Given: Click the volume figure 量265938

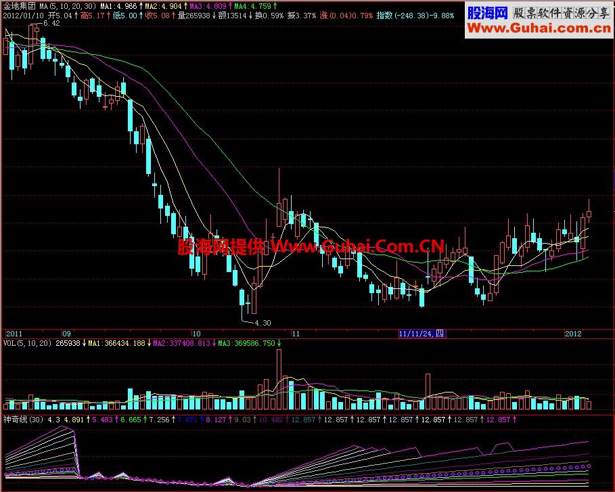Looking at the screenshot, I should pyautogui.click(x=193, y=16).
